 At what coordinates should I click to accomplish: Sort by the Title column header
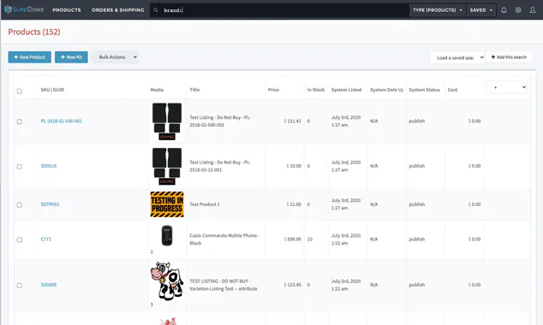pos(194,90)
